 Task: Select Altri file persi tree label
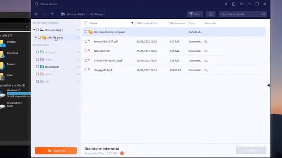[55, 37]
